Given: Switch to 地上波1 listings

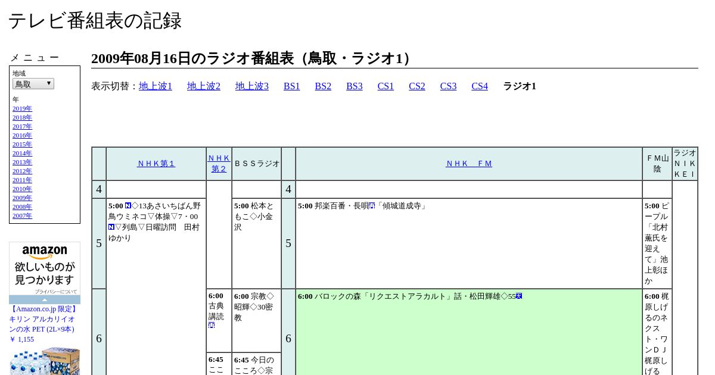Looking at the screenshot, I should 156,86.
